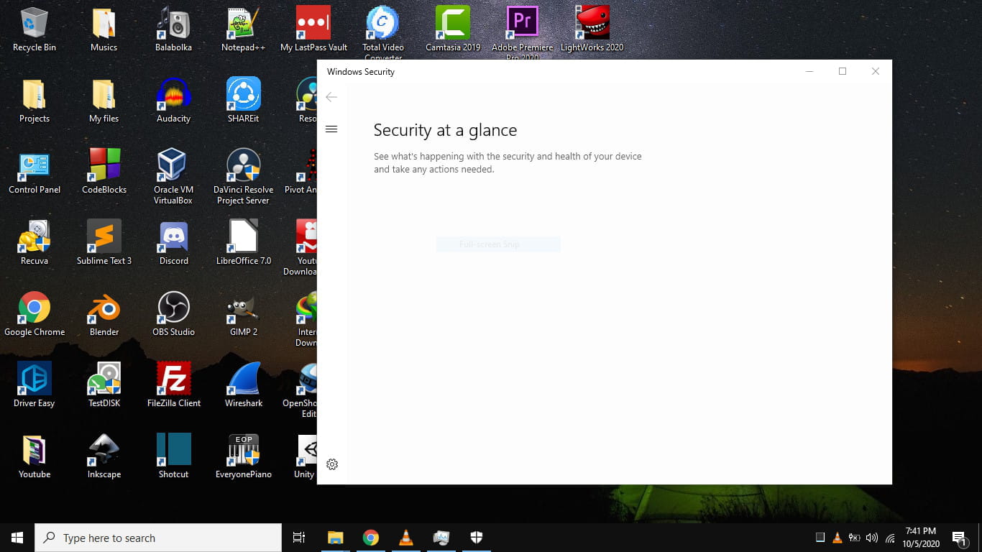Open the Windows Start menu

17,538
